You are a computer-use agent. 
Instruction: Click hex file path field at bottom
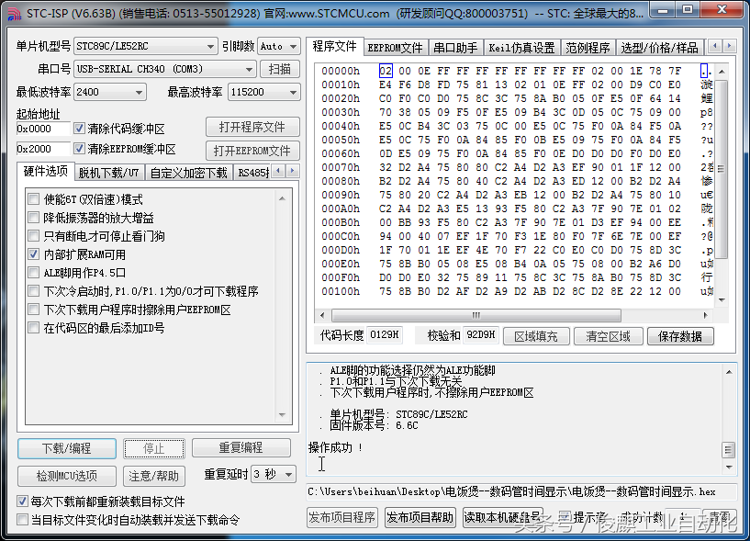(521, 491)
